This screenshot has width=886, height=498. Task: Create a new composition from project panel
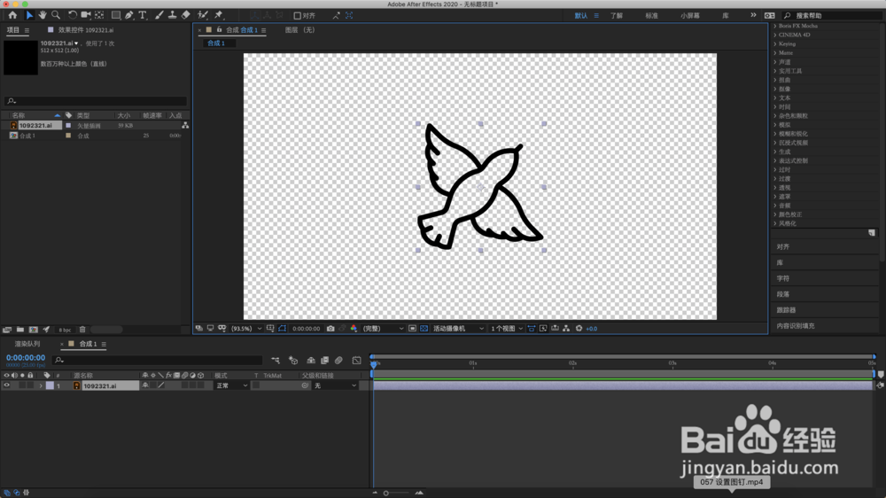pos(34,330)
